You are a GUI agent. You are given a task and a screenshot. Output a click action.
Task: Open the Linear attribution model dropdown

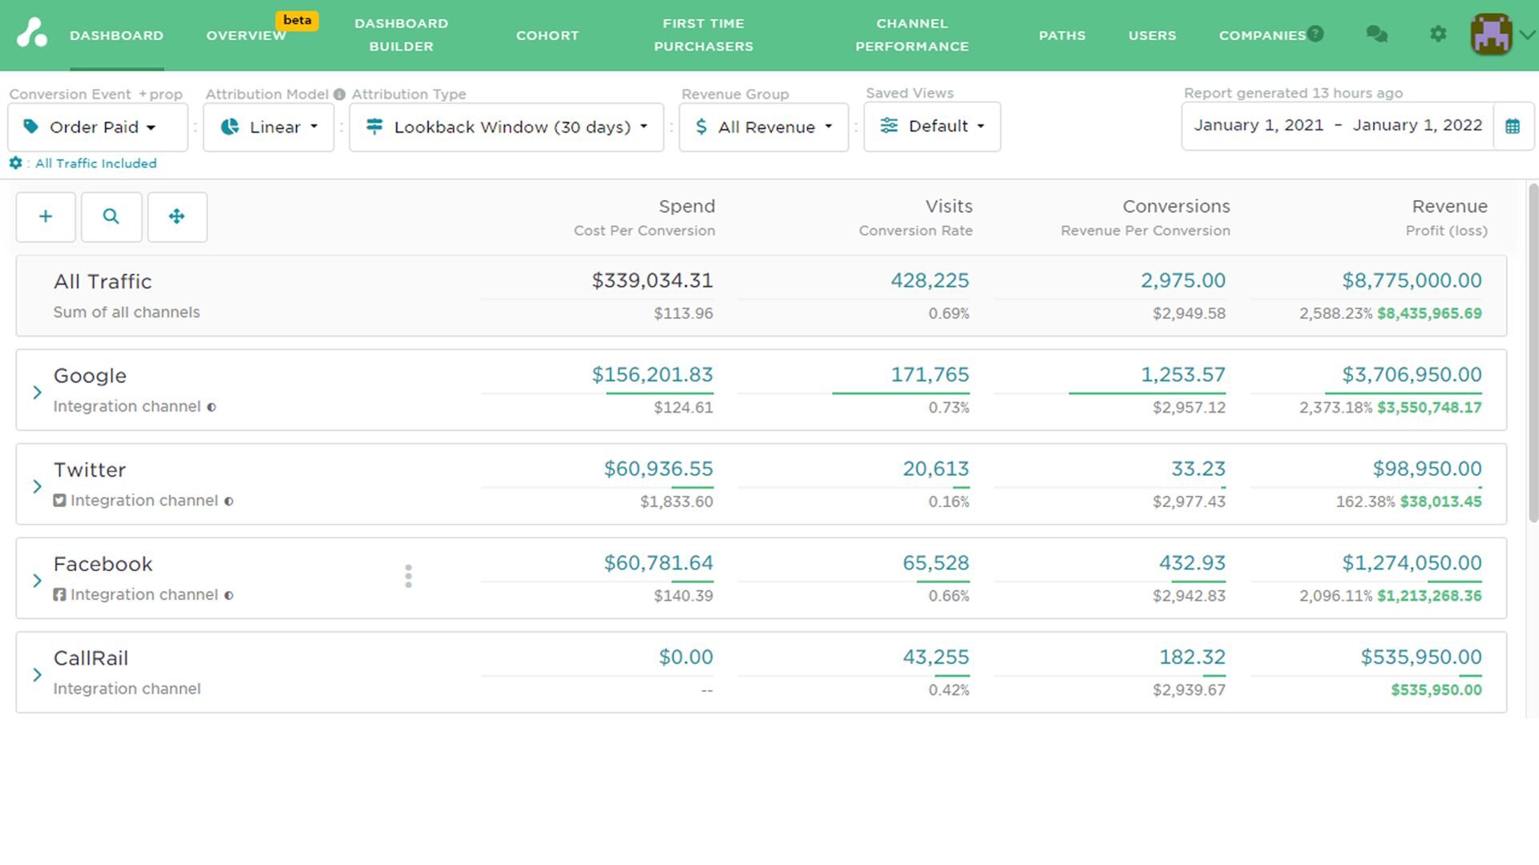(269, 127)
